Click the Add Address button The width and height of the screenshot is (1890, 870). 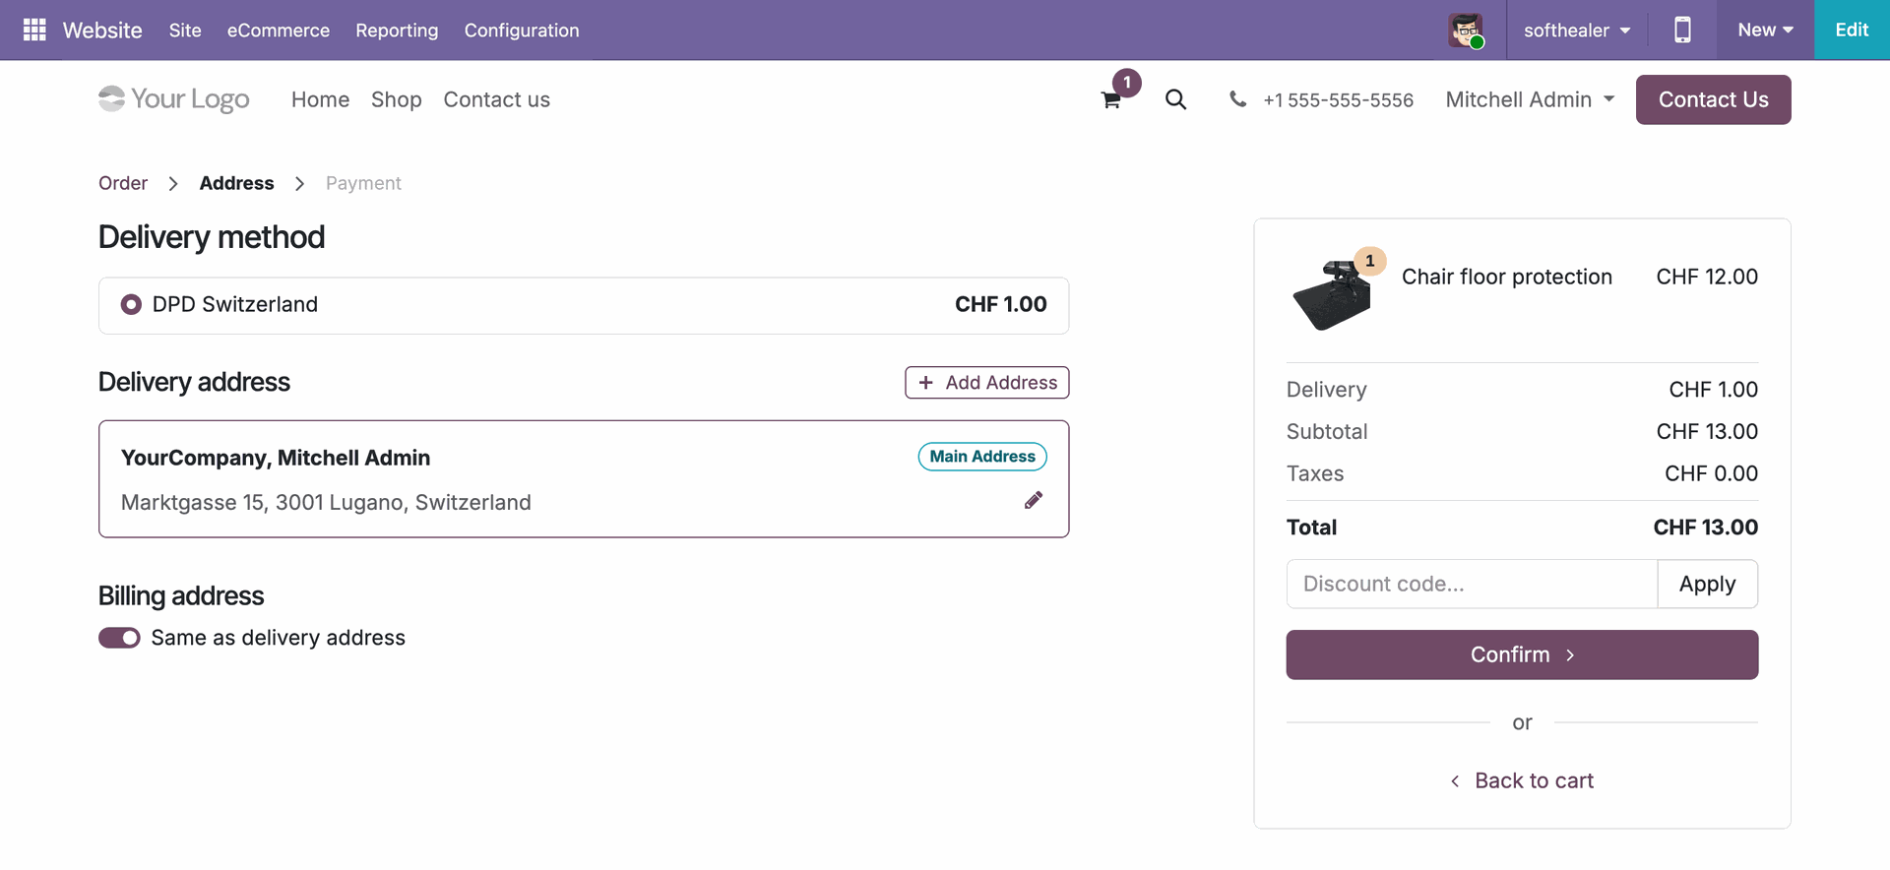point(987,383)
